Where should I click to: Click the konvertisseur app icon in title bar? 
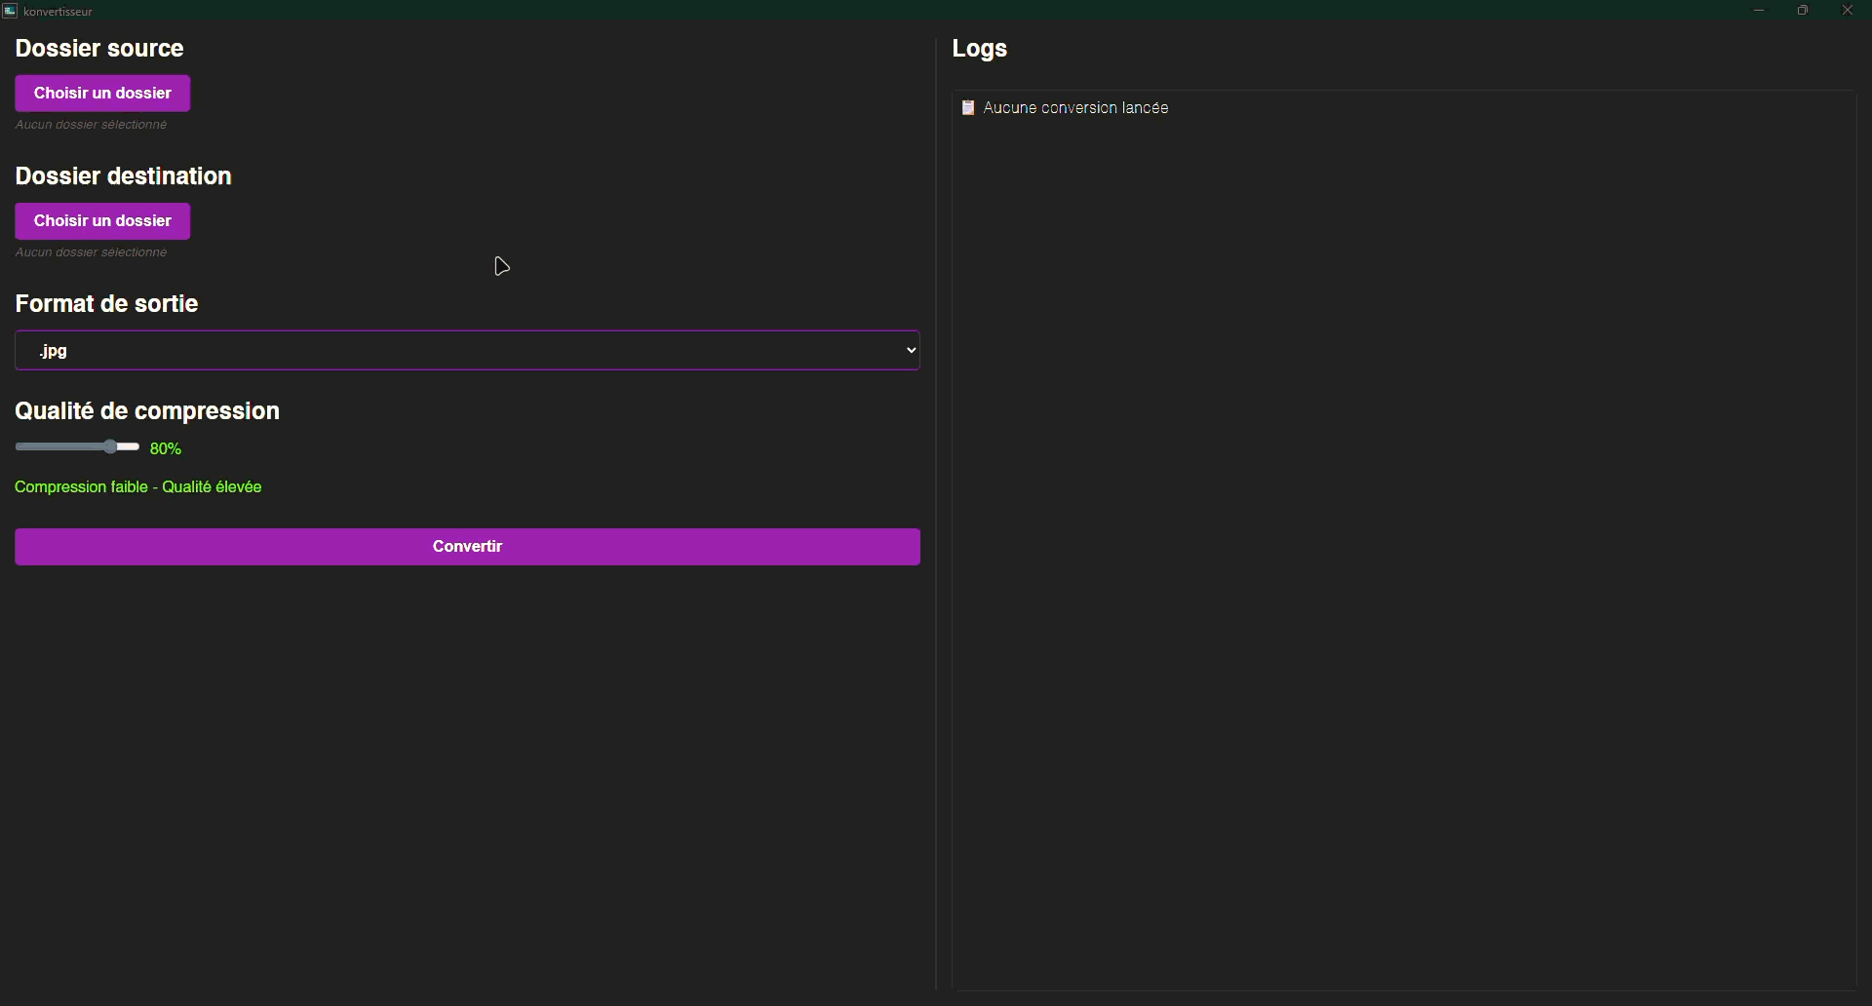[x=10, y=11]
